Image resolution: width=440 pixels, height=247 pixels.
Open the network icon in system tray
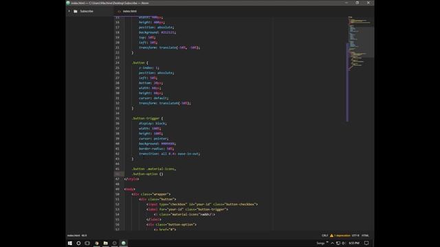[338, 243]
